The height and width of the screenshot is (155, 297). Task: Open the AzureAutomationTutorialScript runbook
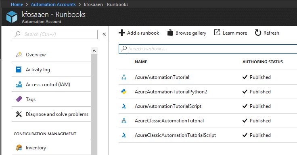point(168,106)
